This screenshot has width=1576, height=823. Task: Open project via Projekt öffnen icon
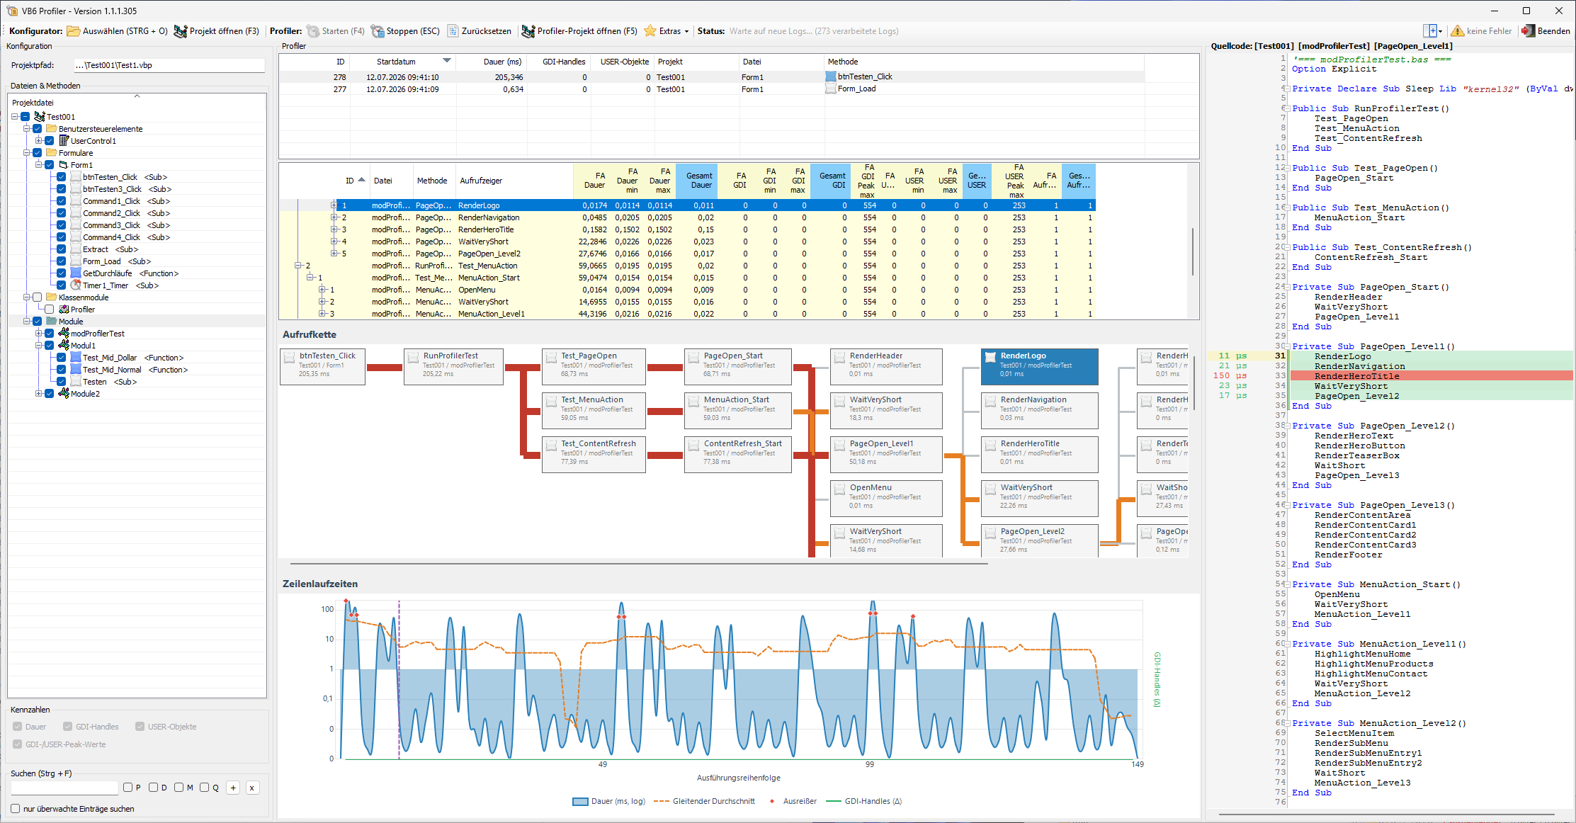[x=181, y=31]
